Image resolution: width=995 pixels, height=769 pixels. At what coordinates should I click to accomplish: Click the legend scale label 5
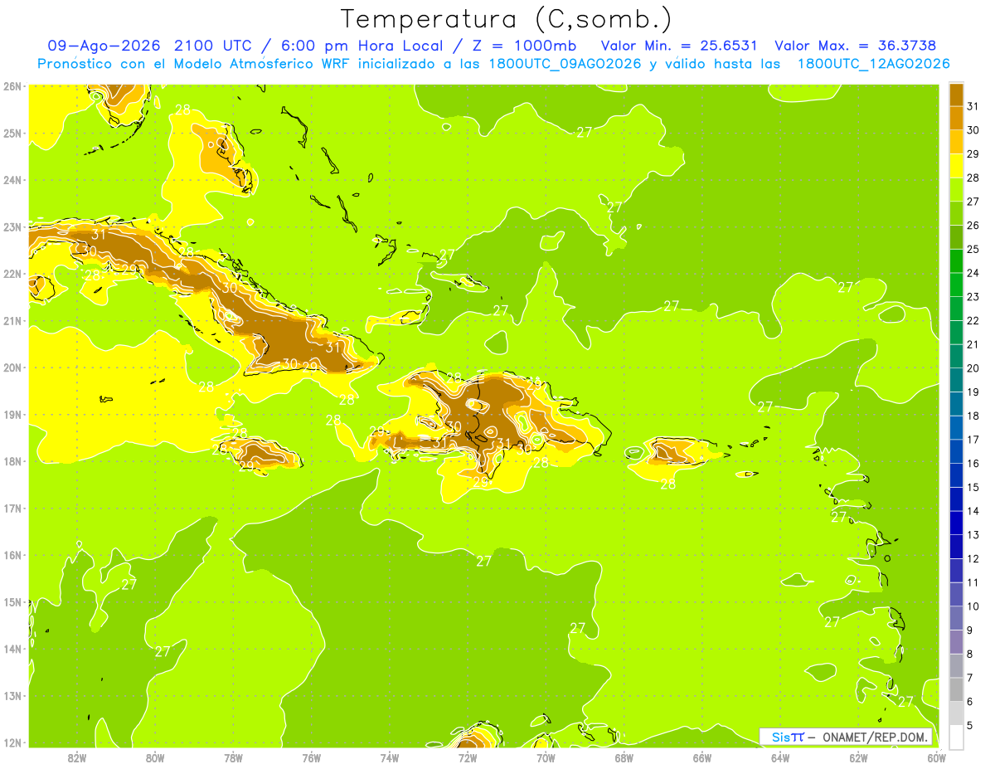coord(971,725)
